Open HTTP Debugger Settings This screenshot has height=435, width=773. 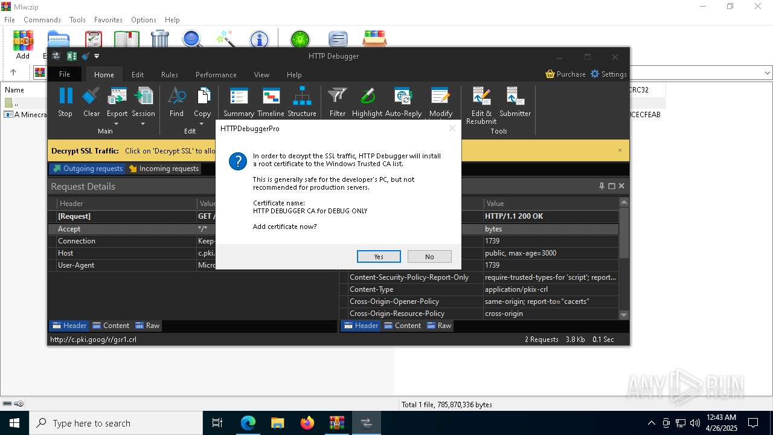[x=609, y=74]
